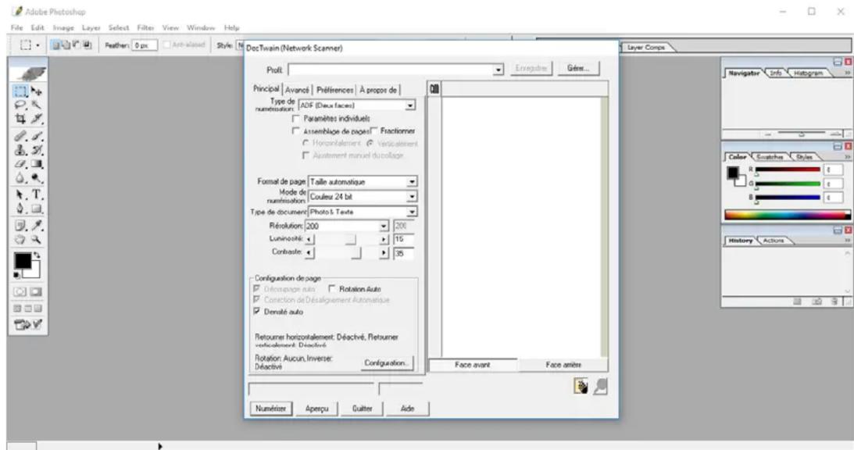Image resolution: width=854 pixels, height=450 pixels.
Task: Click the Contraste value field
Action: (404, 253)
